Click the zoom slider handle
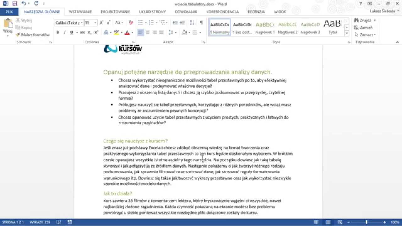This screenshot has height=226, width=402. (x=367, y=222)
